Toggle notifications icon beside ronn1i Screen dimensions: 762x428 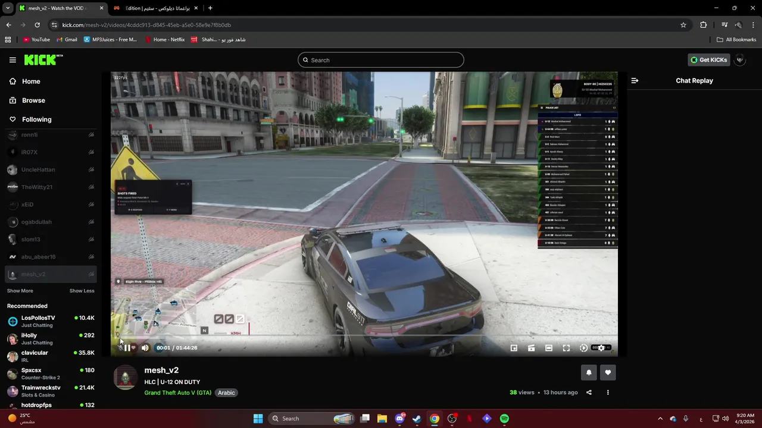tap(91, 135)
